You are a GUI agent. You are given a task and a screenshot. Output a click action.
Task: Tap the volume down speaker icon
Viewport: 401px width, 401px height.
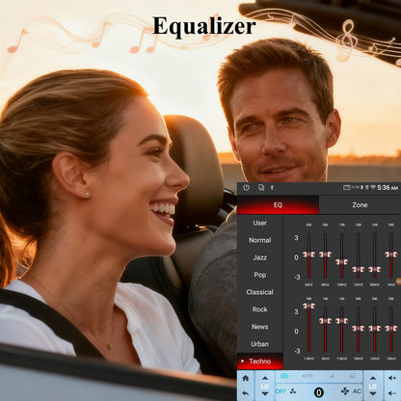tap(392, 393)
